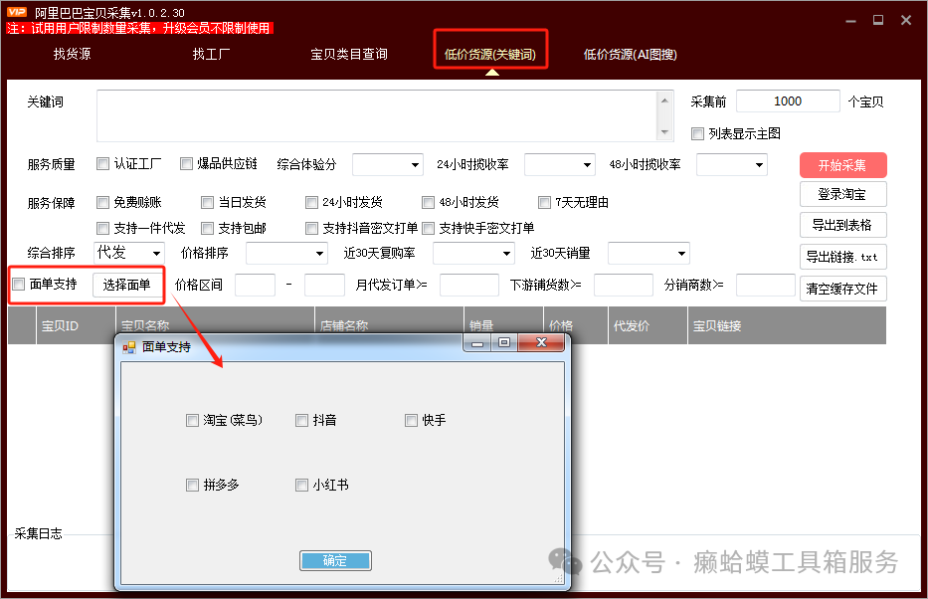Open 24小时揽收率 dropdown
This screenshot has height=599, width=928.
click(x=559, y=164)
